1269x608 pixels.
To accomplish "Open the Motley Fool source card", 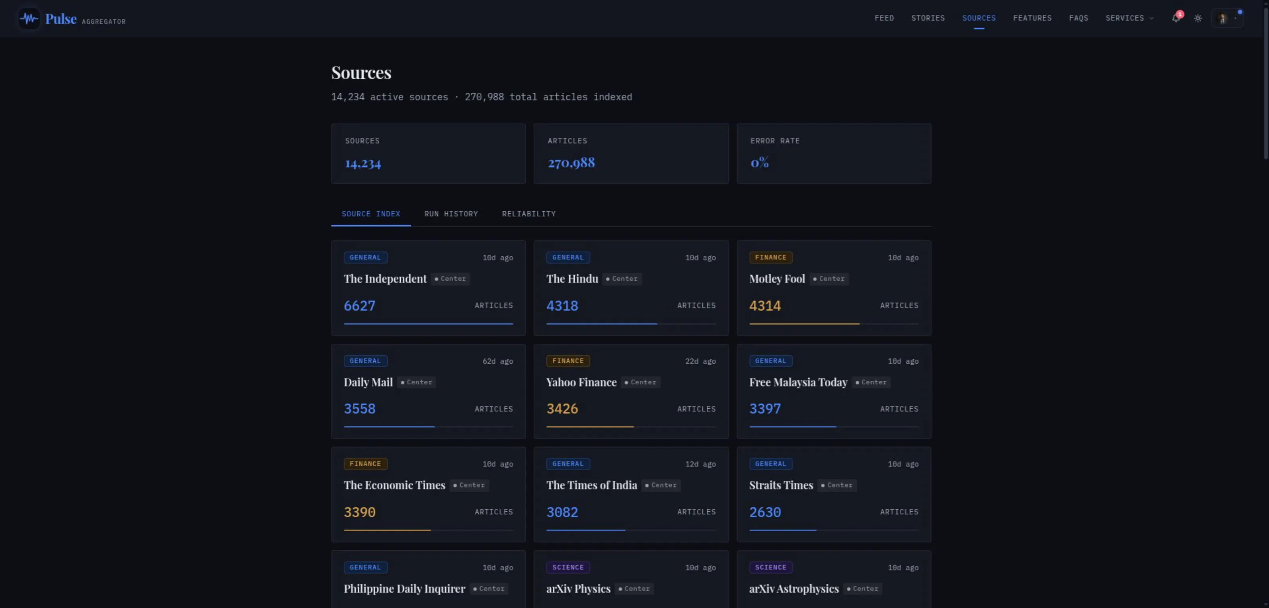I will (834, 288).
